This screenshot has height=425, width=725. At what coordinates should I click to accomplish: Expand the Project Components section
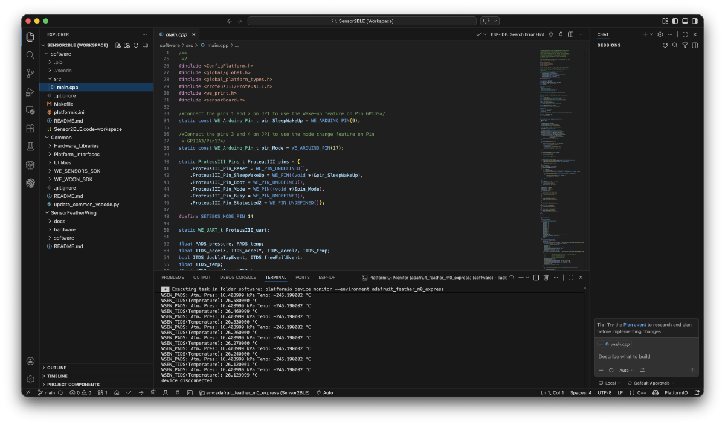tap(96, 385)
